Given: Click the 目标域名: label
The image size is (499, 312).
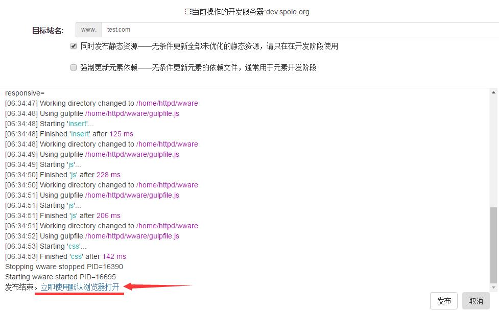Looking at the screenshot, I should click(47, 31).
